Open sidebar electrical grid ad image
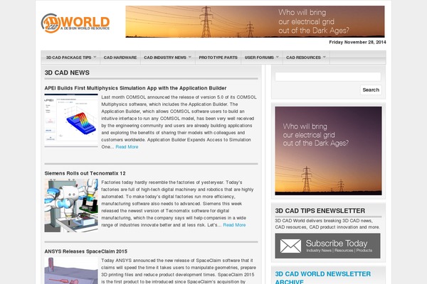This screenshot has height=284, width=427. pos(328,151)
